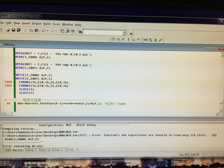The image size is (224, 168).
Task: Open the Build menu
Action: click(x=47, y=24)
